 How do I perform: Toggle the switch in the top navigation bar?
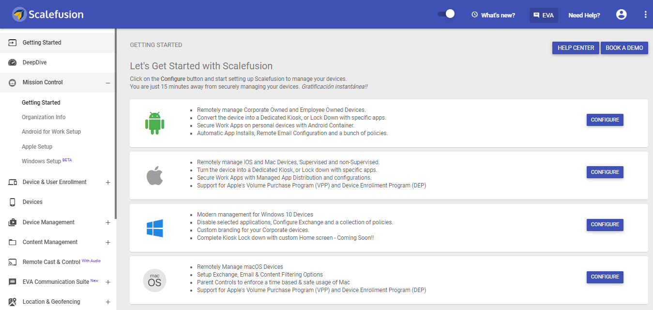click(x=445, y=14)
